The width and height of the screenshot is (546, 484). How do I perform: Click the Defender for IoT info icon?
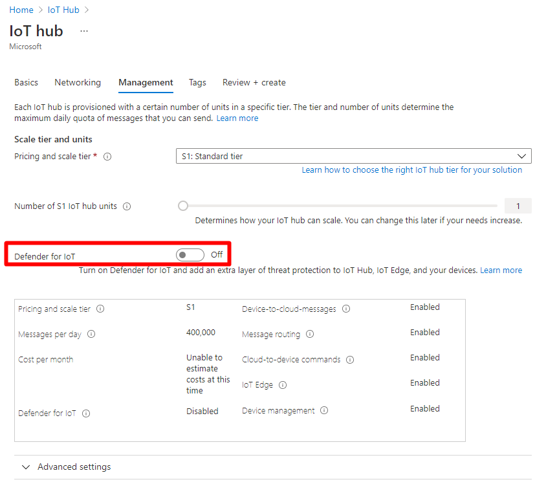[86, 413]
